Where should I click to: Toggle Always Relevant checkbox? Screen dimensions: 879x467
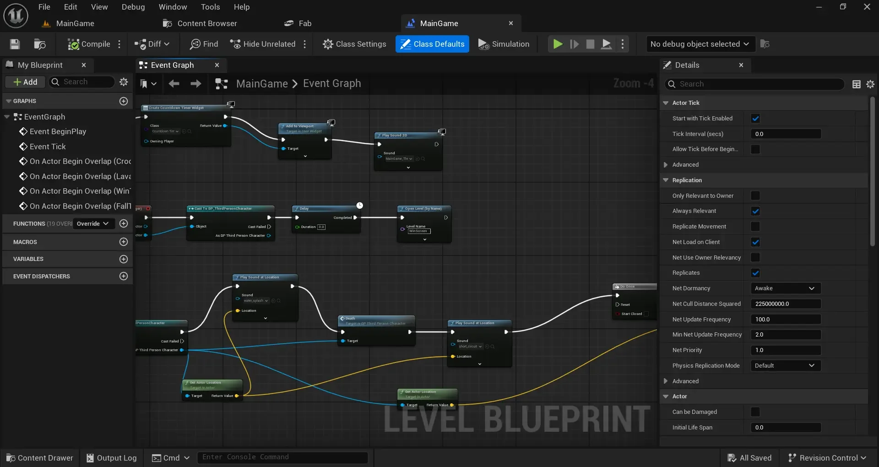[755, 211]
